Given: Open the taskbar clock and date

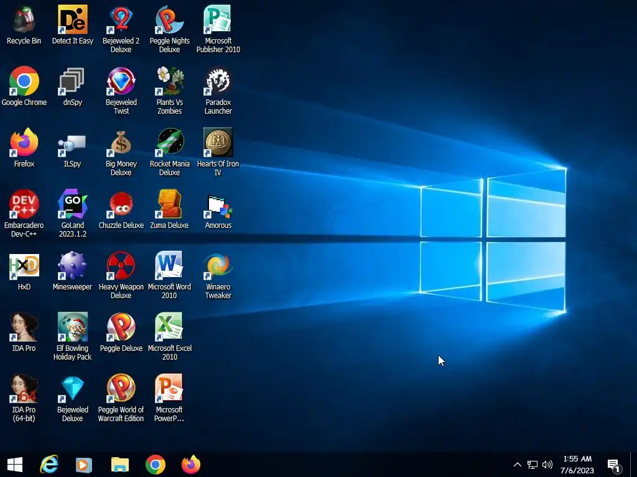Looking at the screenshot, I should tap(577, 465).
